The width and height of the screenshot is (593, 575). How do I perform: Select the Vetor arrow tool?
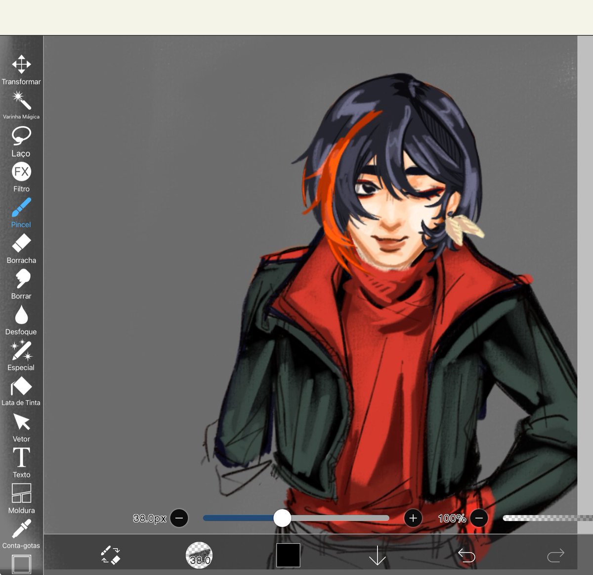(21, 427)
